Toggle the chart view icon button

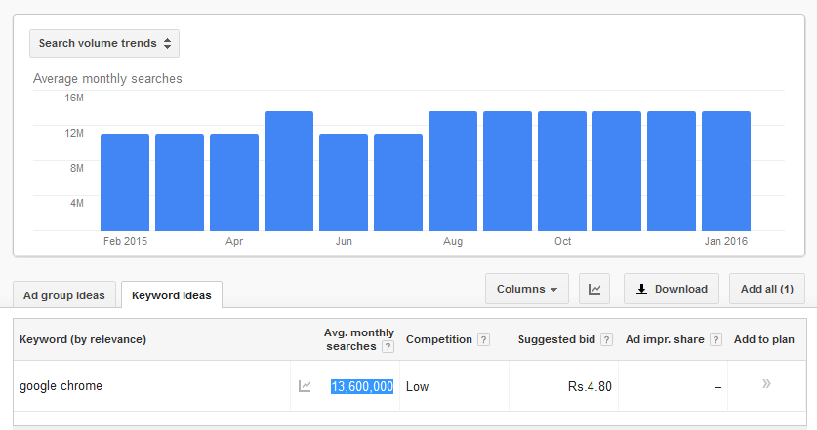pyautogui.click(x=594, y=289)
